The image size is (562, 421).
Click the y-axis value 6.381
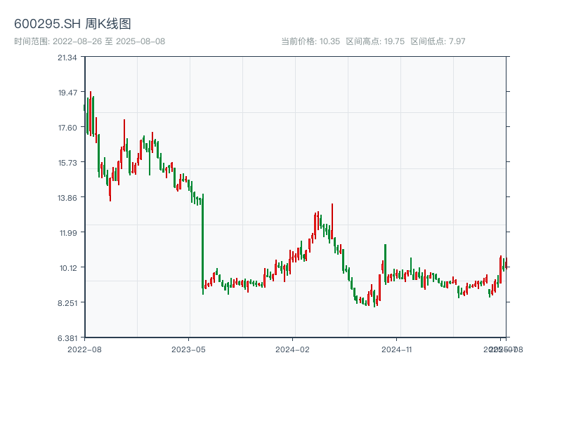tap(67, 338)
